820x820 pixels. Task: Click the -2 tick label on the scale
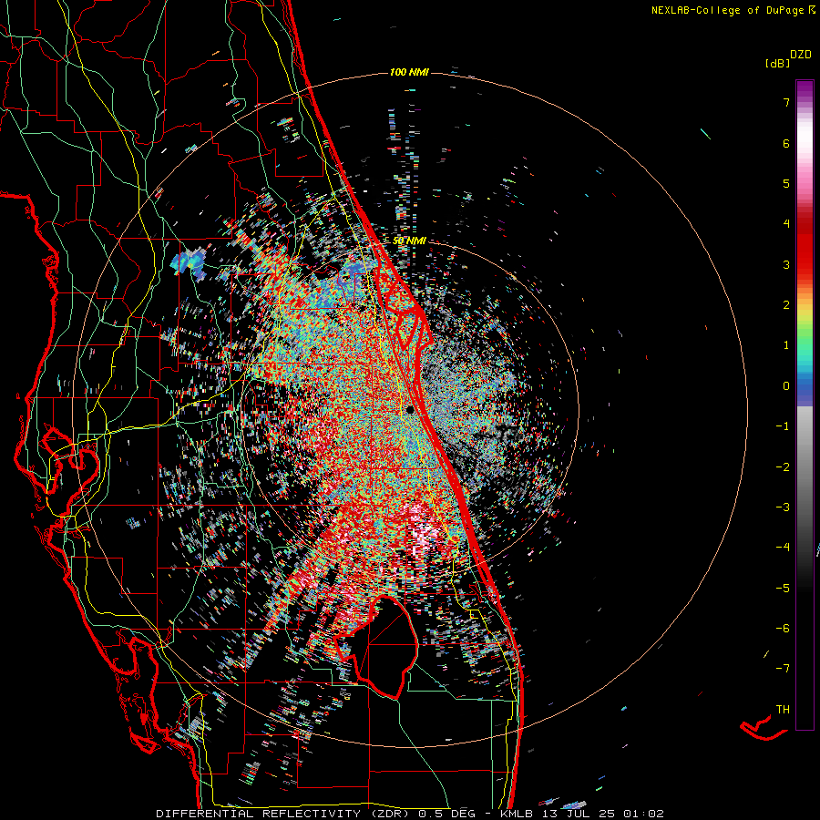tap(783, 467)
